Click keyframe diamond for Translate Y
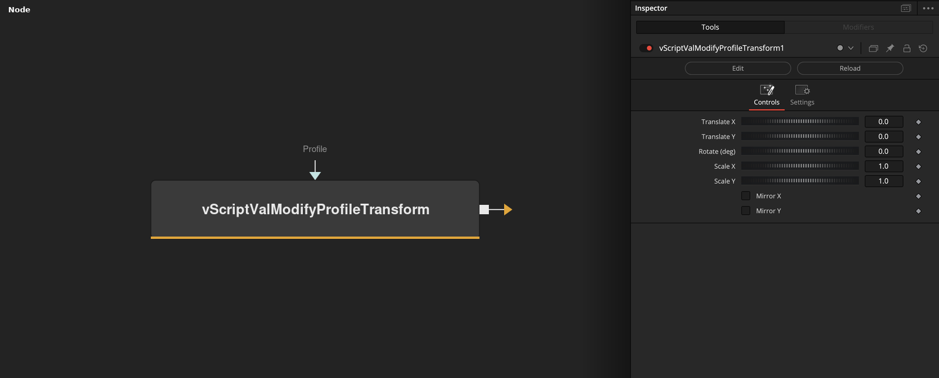 (x=918, y=137)
